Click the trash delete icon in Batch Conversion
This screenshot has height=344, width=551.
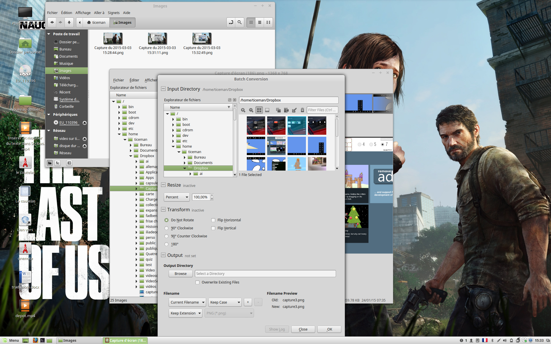(x=302, y=110)
